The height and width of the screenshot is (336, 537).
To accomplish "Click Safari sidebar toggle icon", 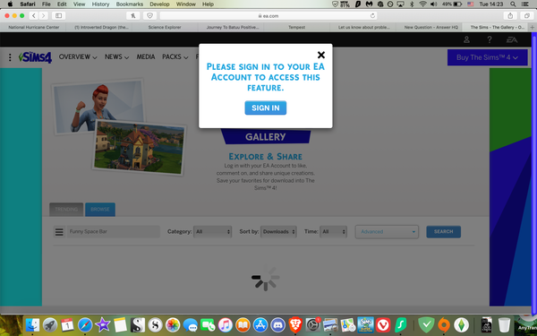I will click(58, 16).
